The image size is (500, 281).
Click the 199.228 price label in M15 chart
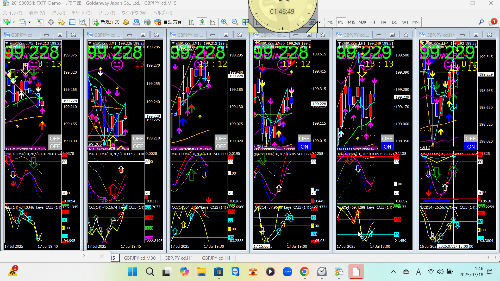[236, 76]
